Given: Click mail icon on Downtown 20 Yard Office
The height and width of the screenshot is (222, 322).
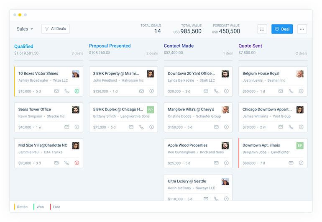Looking at the screenshot, I should click(206, 91).
